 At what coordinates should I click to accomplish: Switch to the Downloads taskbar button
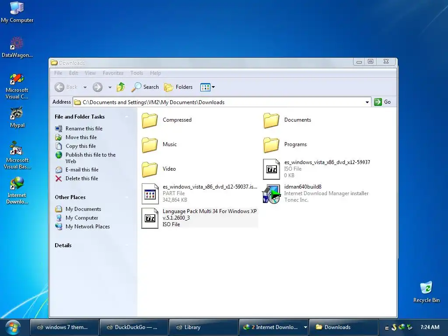click(343, 327)
